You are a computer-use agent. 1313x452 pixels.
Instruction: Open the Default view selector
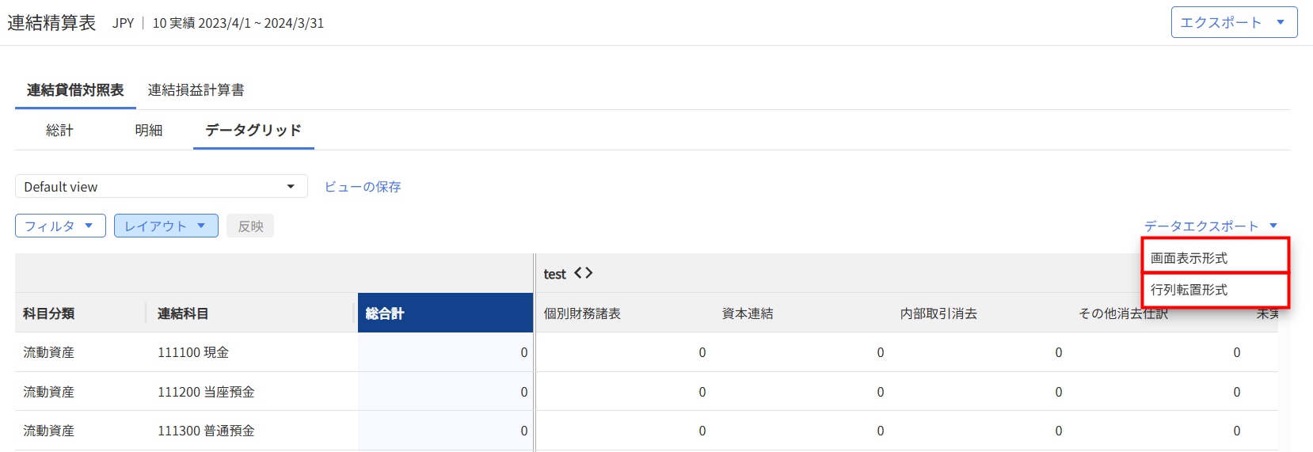click(161, 187)
